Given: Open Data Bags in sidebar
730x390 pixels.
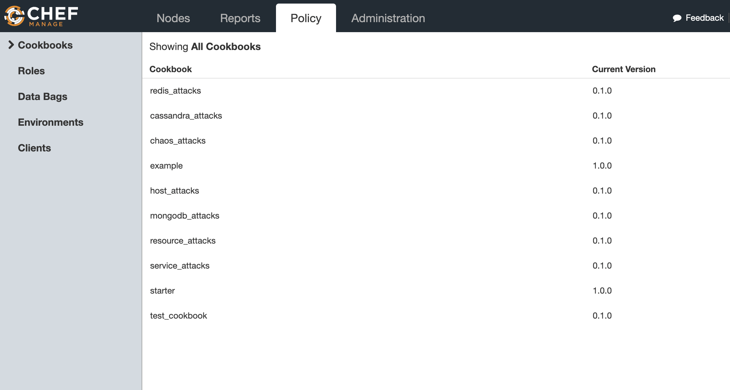Looking at the screenshot, I should coord(43,96).
